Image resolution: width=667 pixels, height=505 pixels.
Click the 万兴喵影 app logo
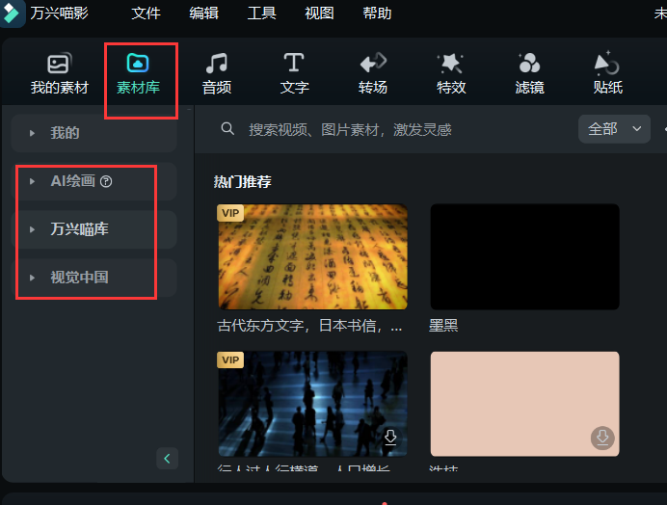pyautogui.click(x=12, y=13)
